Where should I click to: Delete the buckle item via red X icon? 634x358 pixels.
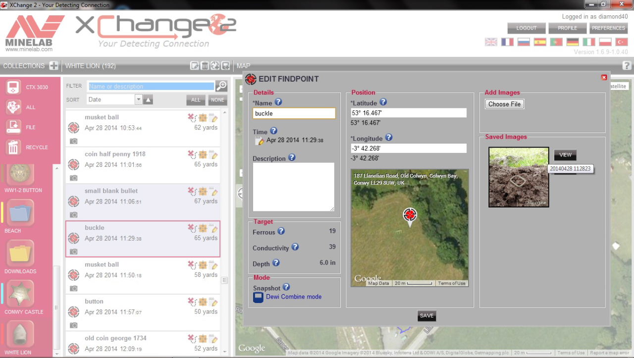tap(192, 228)
